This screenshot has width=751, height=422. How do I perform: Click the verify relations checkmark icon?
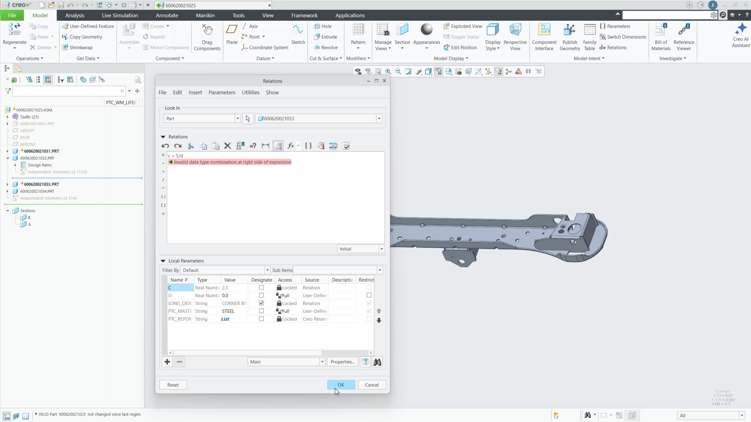point(346,146)
